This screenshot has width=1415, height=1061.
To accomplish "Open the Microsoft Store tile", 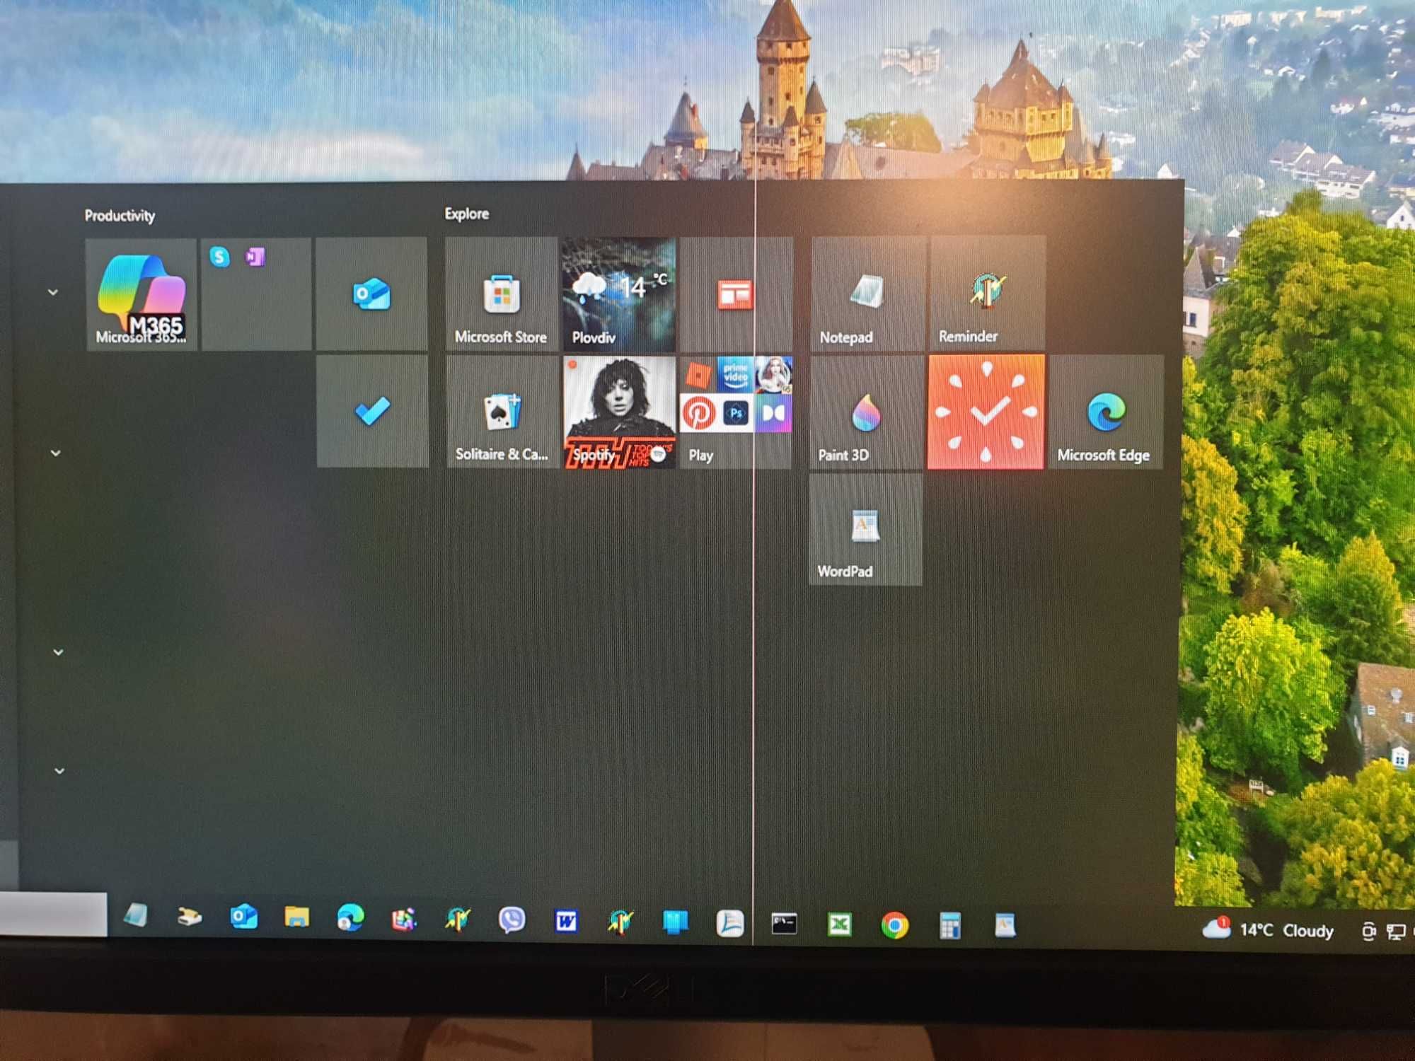I will 502,294.
